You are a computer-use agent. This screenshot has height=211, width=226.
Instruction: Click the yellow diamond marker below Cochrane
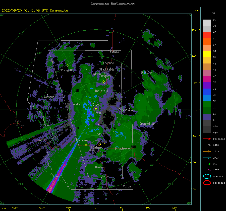point(86,145)
